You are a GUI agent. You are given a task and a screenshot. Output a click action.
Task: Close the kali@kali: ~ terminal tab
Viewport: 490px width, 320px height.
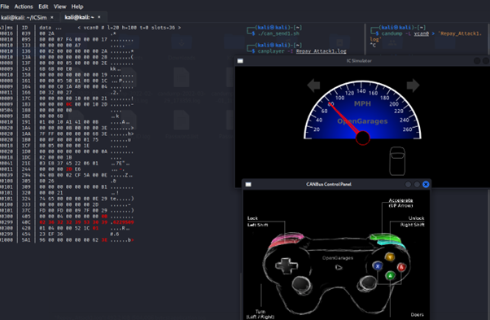(99, 17)
